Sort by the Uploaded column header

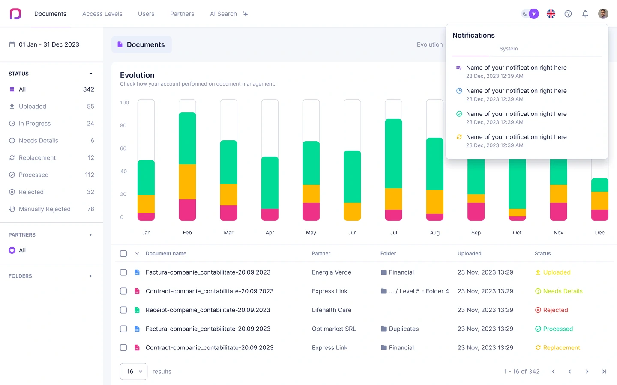[x=470, y=254]
